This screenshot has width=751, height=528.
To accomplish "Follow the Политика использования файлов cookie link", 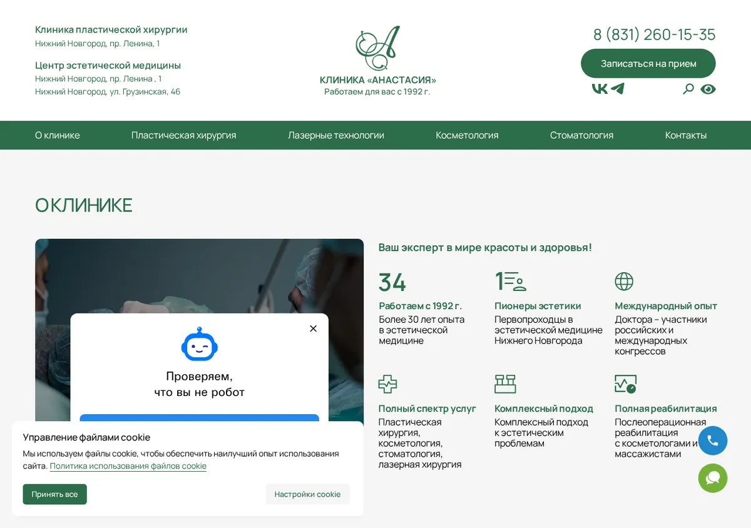I will point(128,466).
